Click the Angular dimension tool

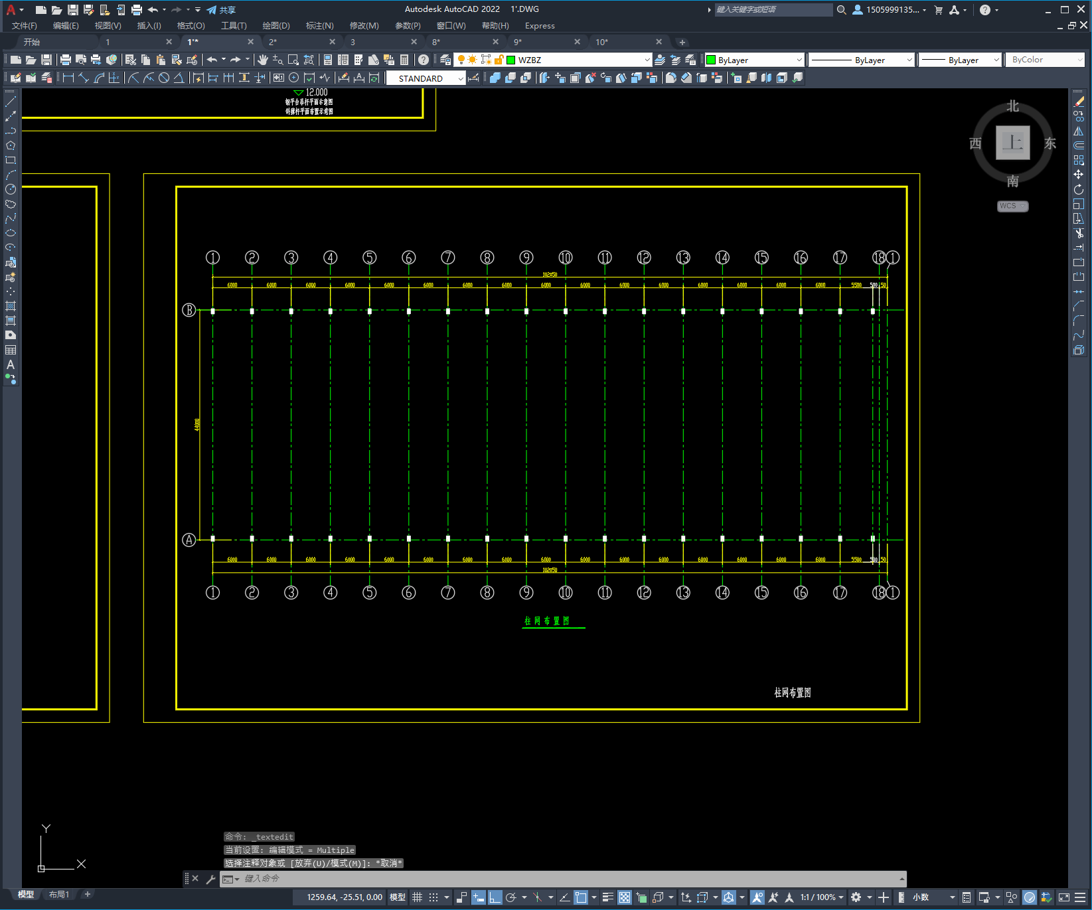tap(179, 78)
